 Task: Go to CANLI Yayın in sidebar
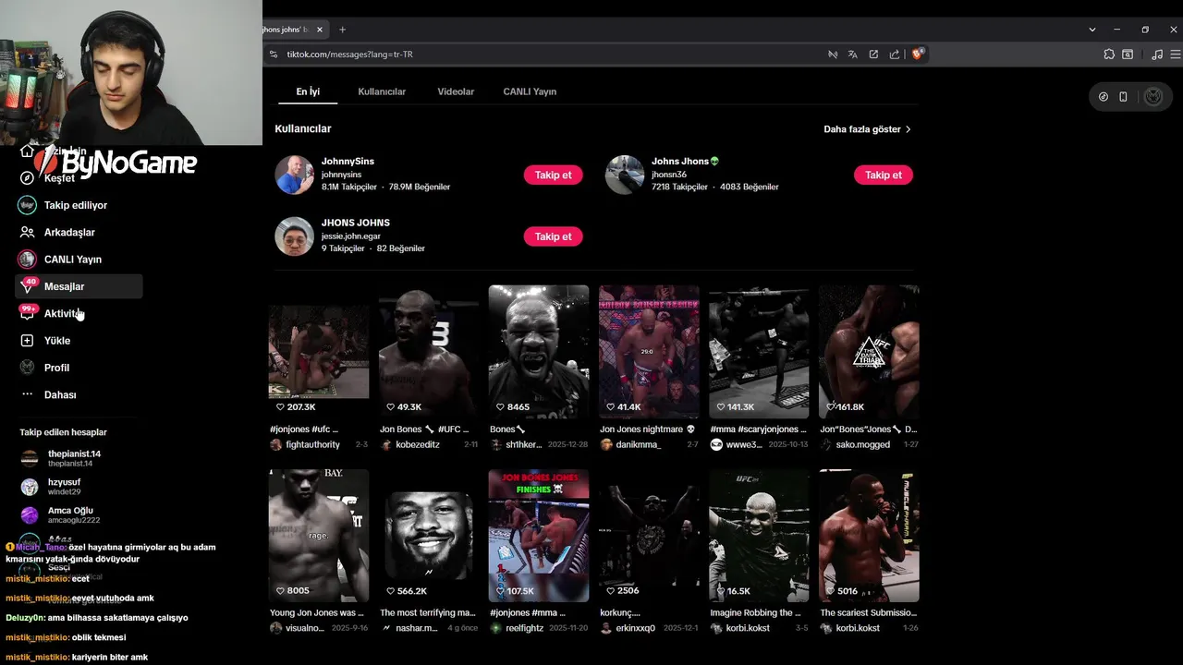coord(73,260)
